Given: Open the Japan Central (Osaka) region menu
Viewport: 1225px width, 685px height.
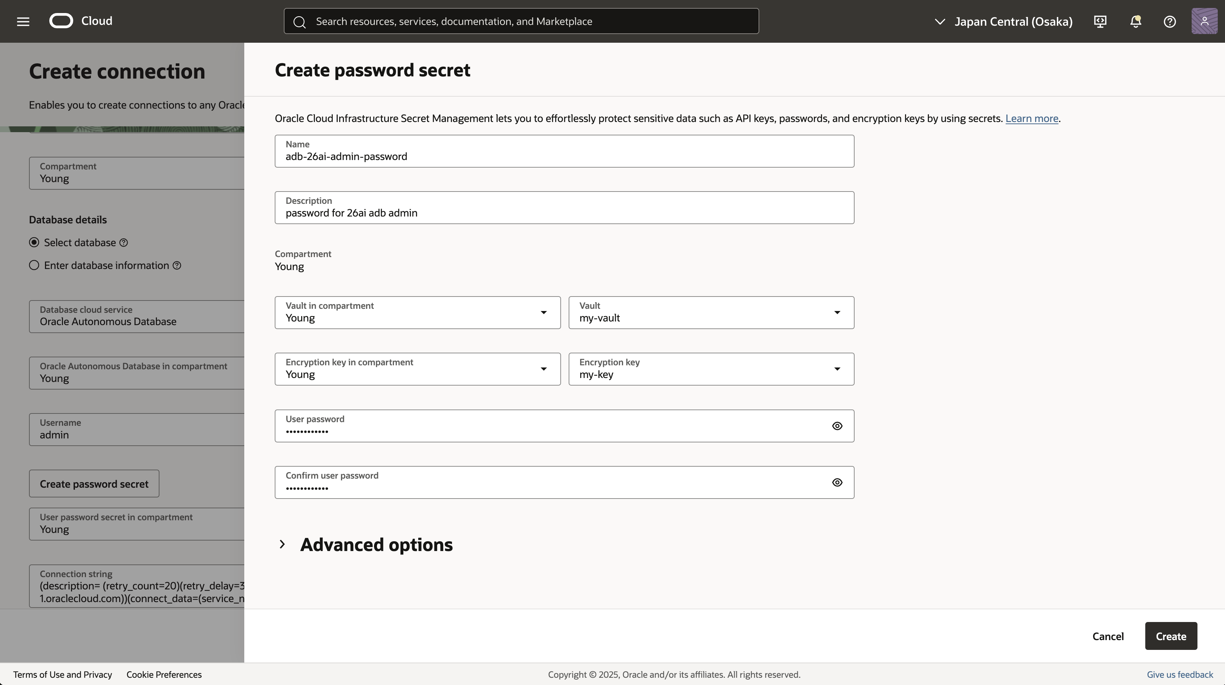Looking at the screenshot, I should pyautogui.click(x=1004, y=21).
